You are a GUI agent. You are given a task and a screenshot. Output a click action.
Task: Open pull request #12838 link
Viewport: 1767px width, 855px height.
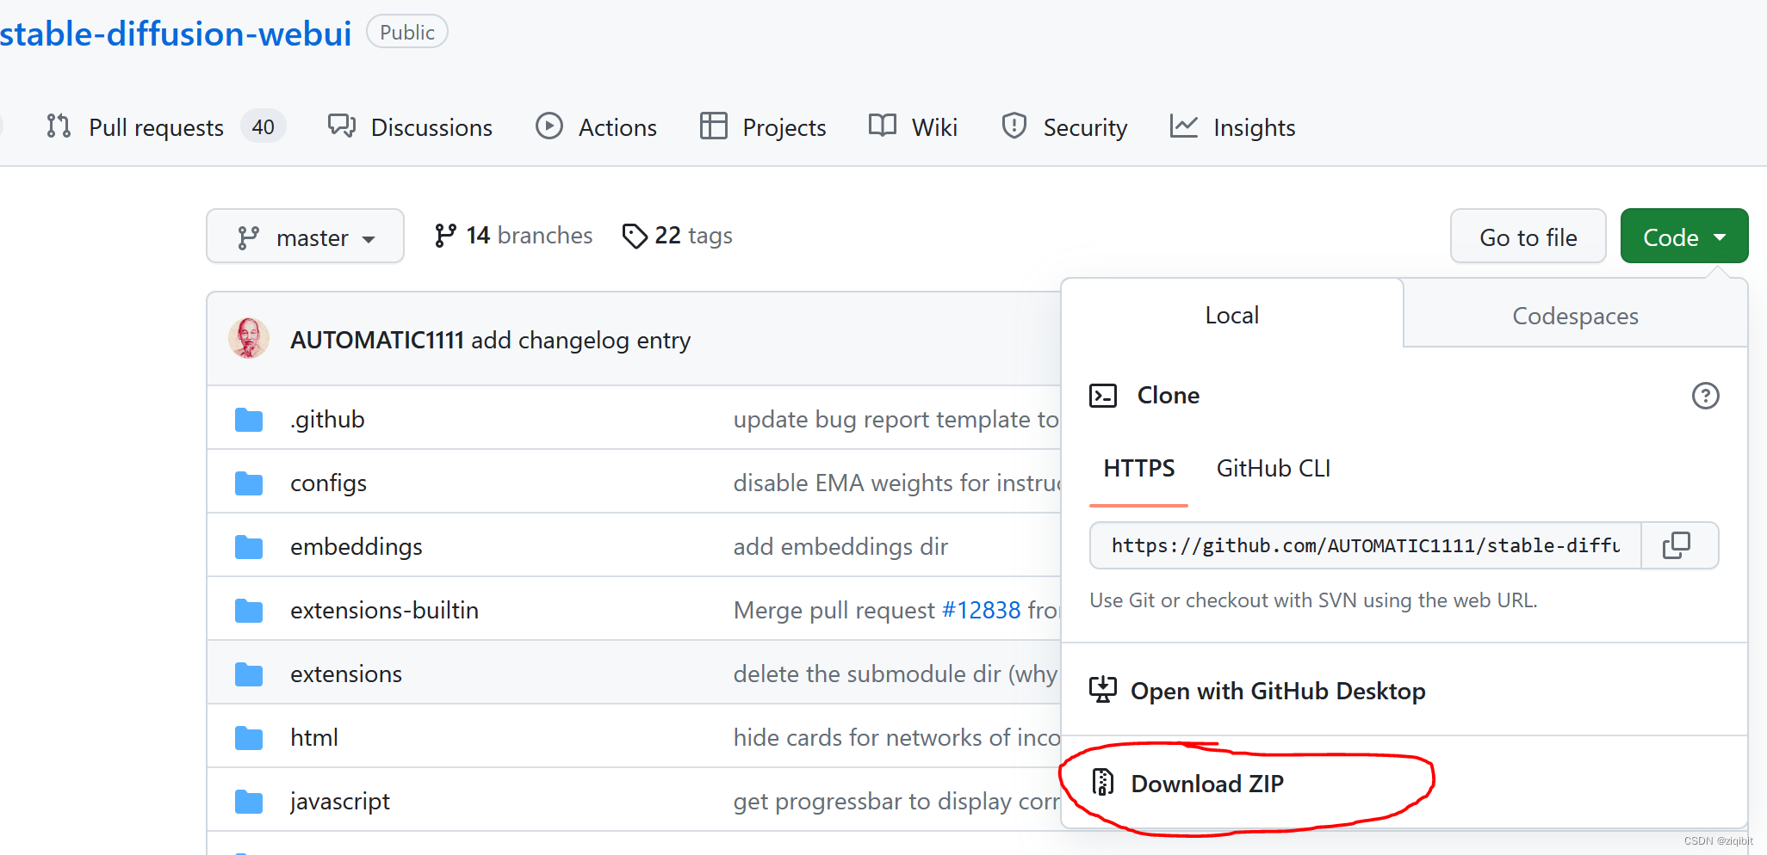(981, 610)
